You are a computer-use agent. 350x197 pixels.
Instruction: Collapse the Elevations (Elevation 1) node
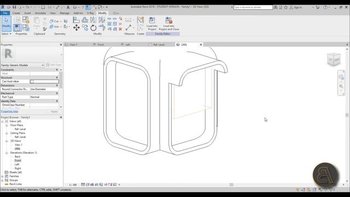click(7, 153)
